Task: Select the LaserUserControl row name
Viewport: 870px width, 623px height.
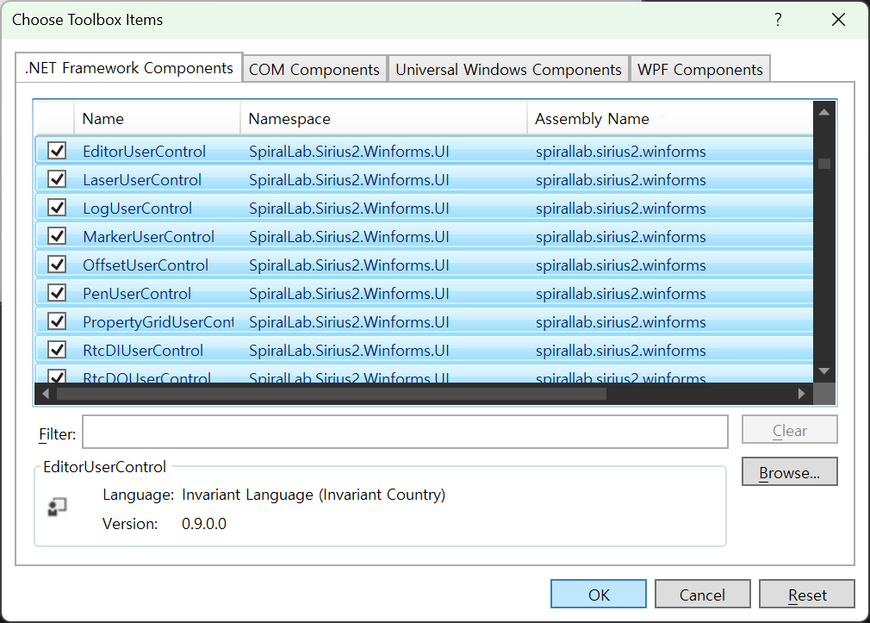Action: point(142,179)
